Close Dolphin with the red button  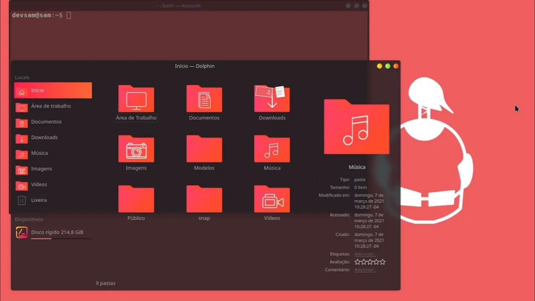(x=396, y=66)
